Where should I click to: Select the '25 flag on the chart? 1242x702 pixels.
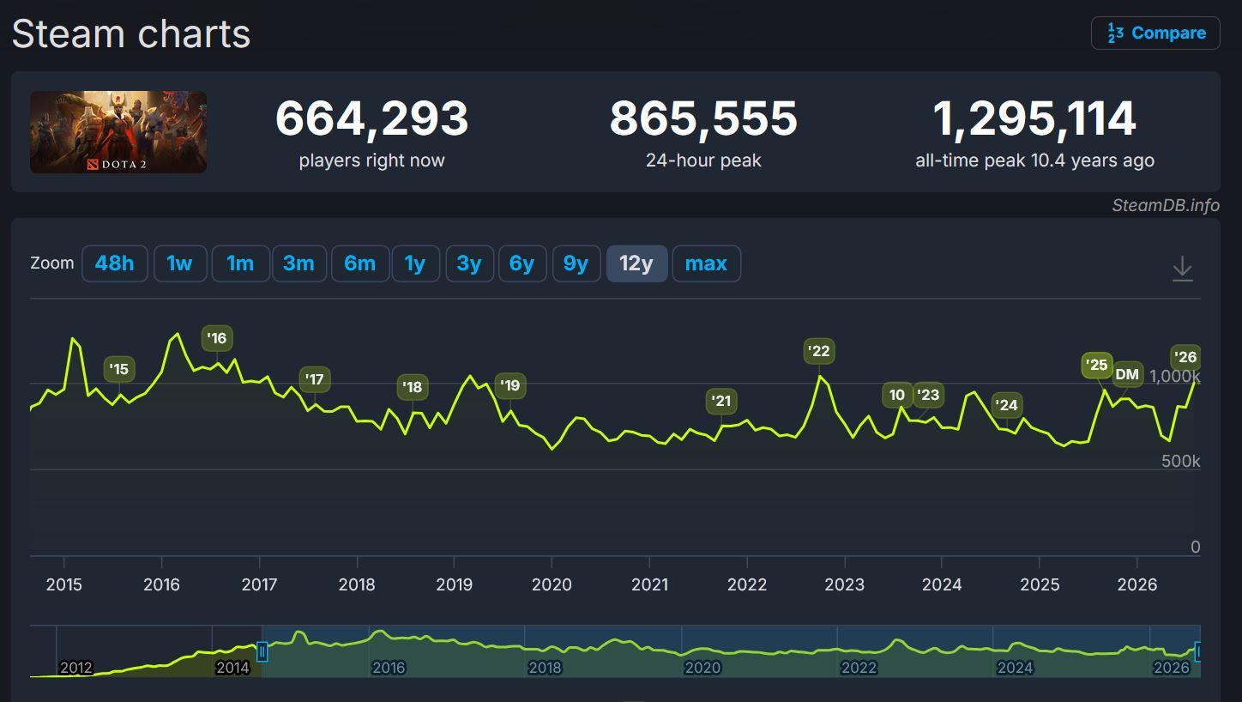pyautogui.click(x=1096, y=365)
